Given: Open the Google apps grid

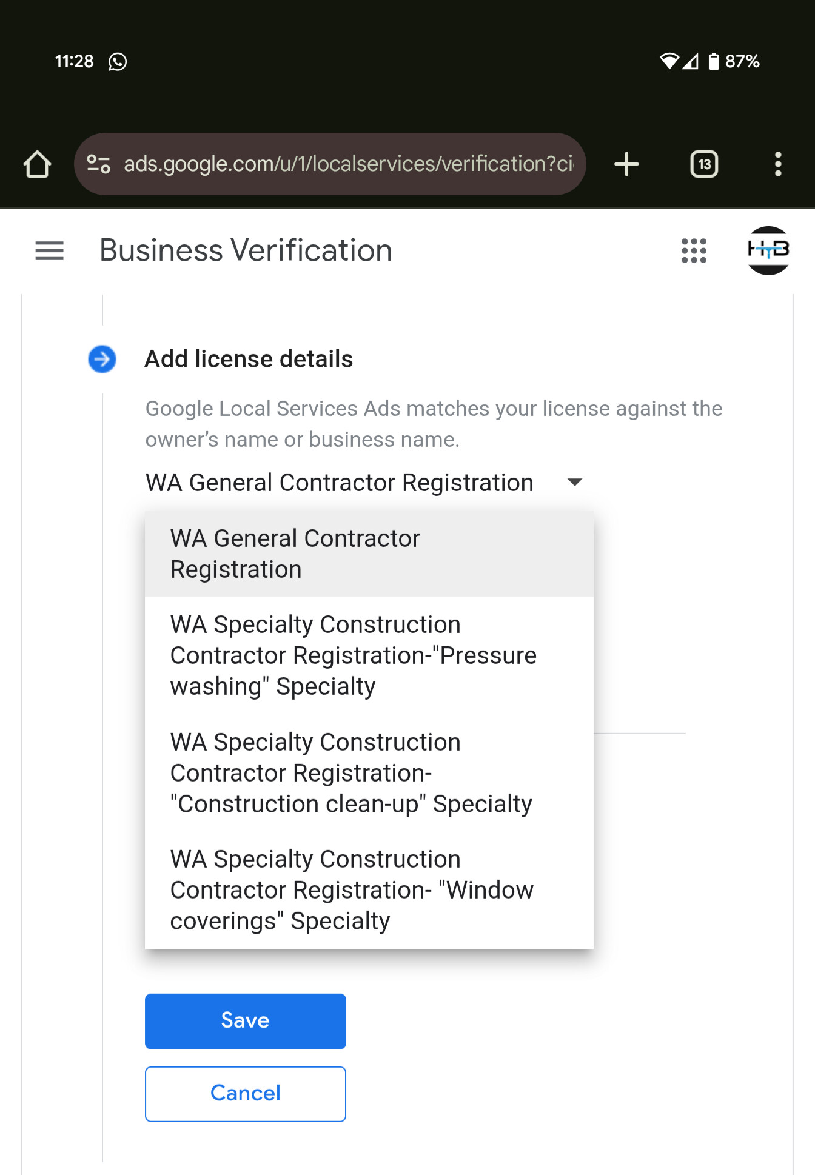Looking at the screenshot, I should [x=694, y=250].
